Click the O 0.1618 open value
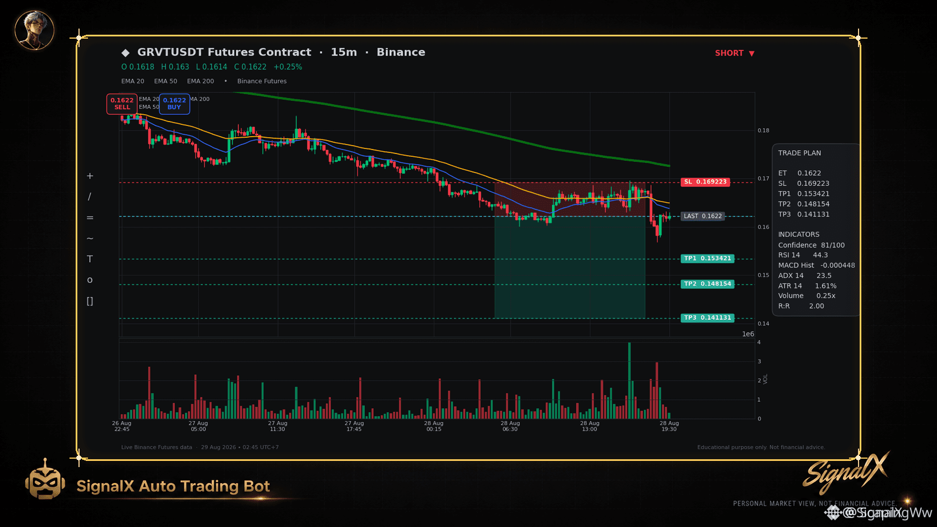The width and height of the screenshot is (937, 527). pyautogui.click(x=138, y=67)
